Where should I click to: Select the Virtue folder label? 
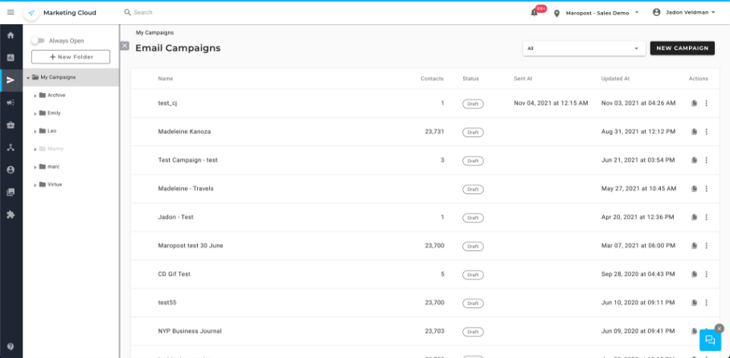click(x=55, y=185)
